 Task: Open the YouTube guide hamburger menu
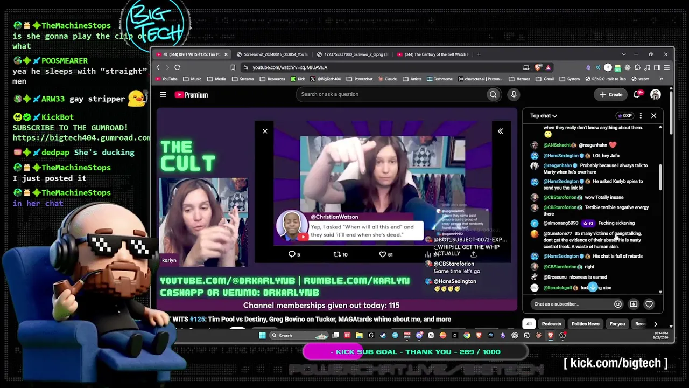pos(163,95)
